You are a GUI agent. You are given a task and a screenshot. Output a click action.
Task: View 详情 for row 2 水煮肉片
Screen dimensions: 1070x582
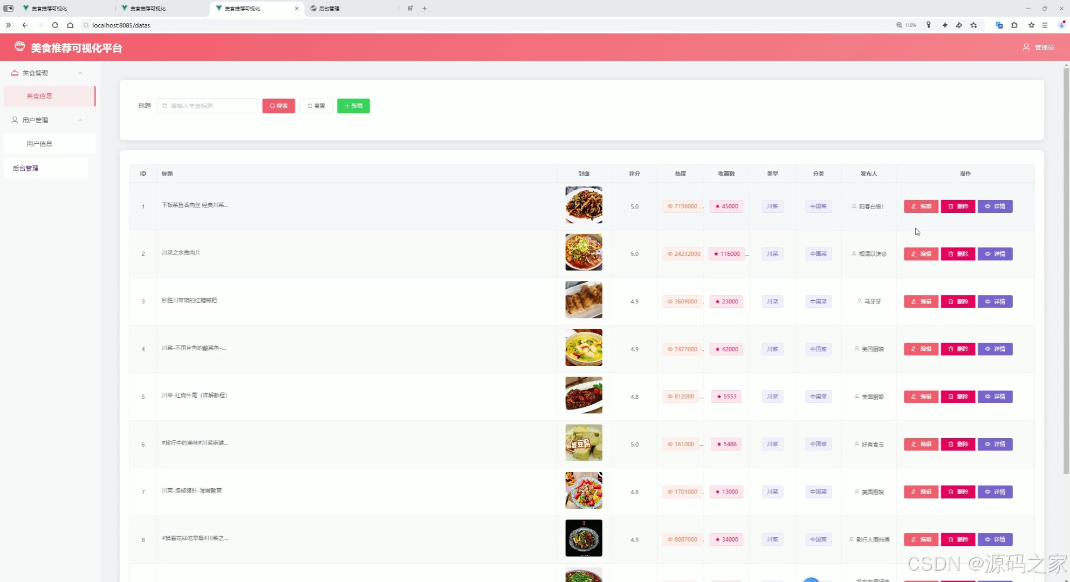(x=994, y=254)
